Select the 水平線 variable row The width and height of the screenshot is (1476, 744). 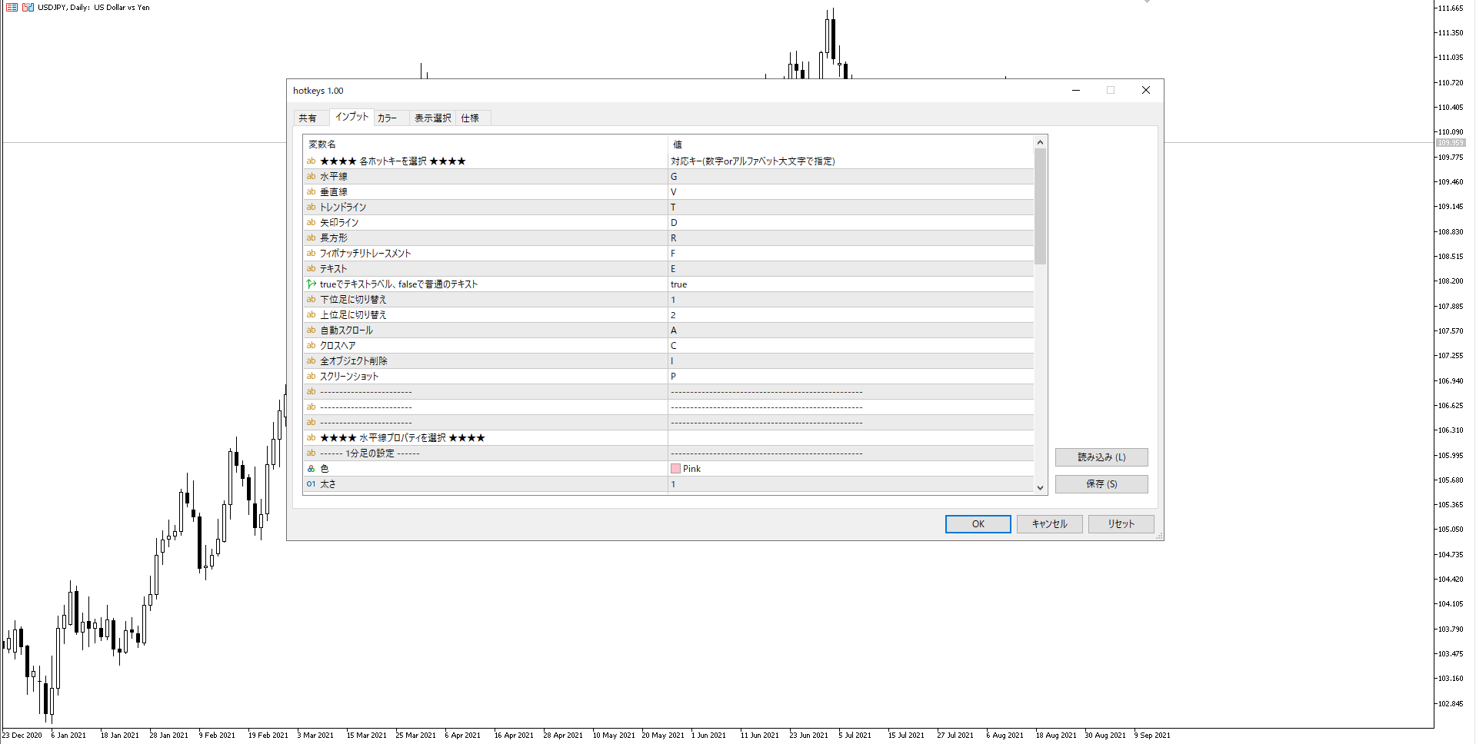click(485, 177)
